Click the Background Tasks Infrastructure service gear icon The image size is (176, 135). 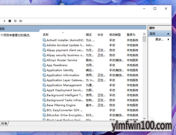[44, 100]
